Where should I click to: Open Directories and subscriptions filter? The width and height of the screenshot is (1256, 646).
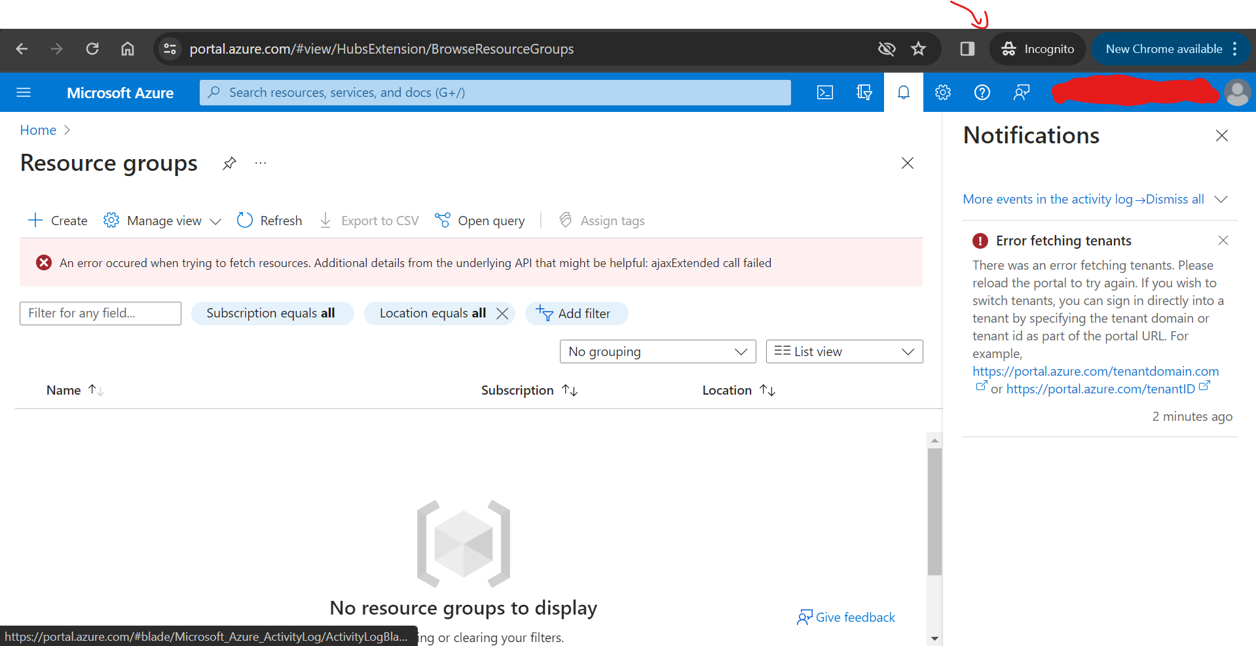864,92
